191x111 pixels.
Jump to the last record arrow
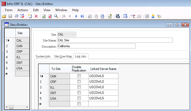coord(82,16)
